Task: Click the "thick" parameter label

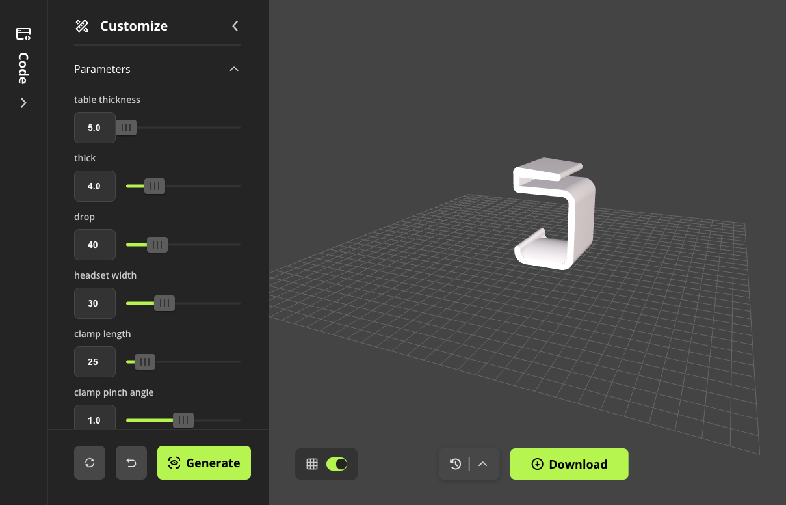Action: tap(85, 158)
